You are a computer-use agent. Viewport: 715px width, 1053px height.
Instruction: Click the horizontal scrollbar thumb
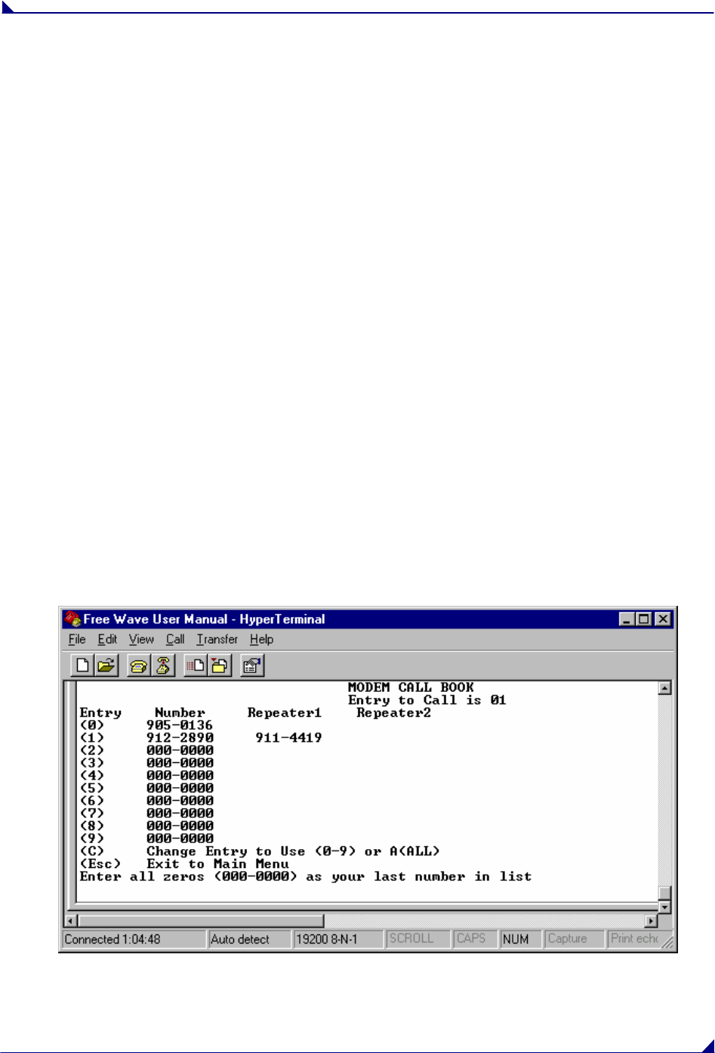click(201, 921)
